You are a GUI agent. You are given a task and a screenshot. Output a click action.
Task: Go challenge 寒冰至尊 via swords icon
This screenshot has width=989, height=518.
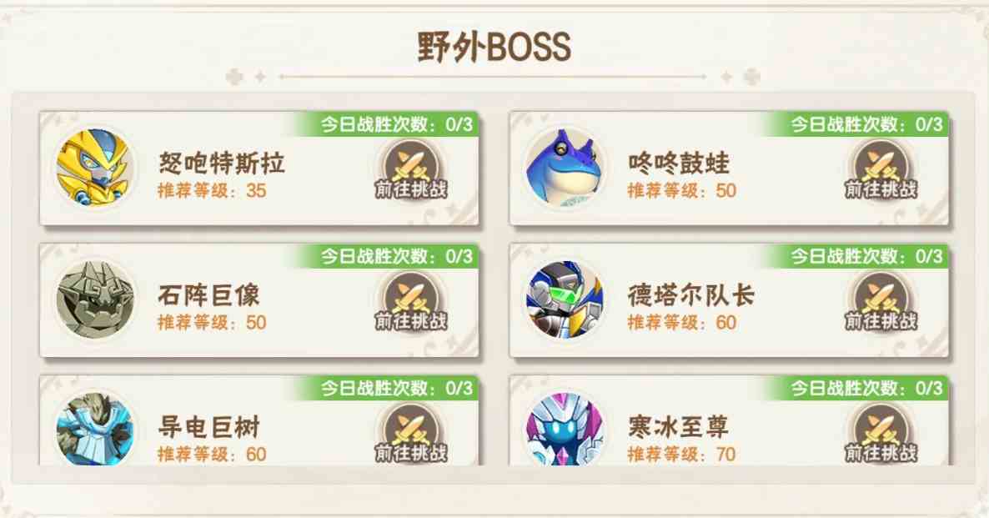[881, 433]
